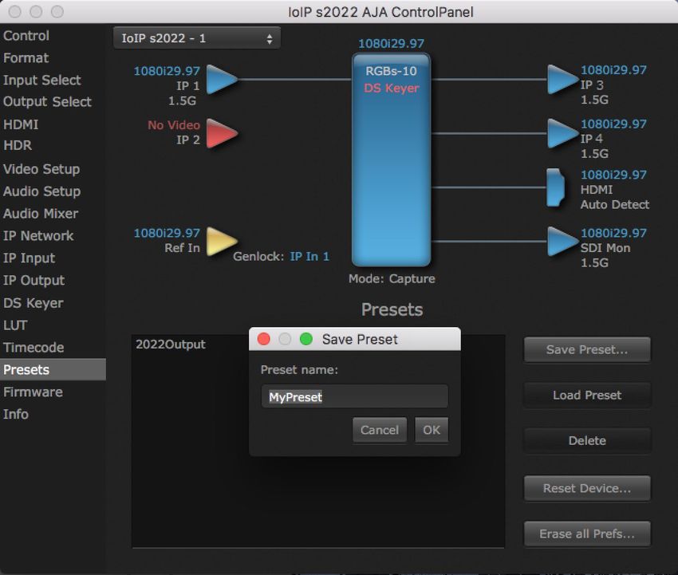This screenshot has height=575, width=678.
Task: Click the SDI Mon 1.5G label
Action: pos(605,255)
